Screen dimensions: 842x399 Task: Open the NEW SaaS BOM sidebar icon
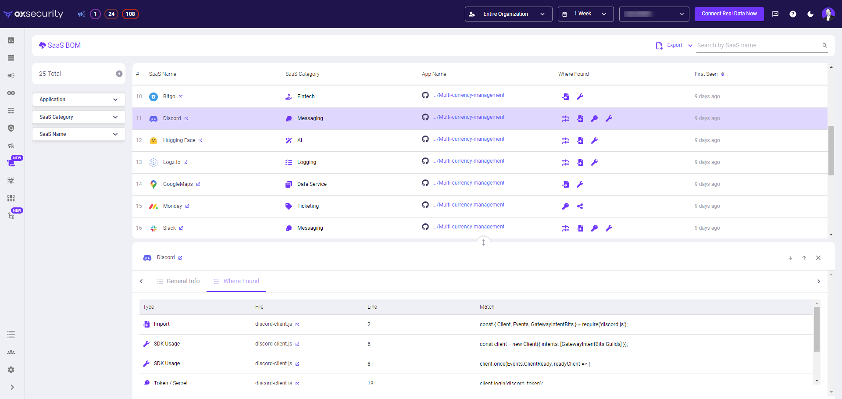click(12, 163)
